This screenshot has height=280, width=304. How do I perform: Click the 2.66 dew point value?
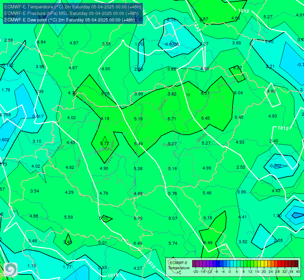coord(8,40)
